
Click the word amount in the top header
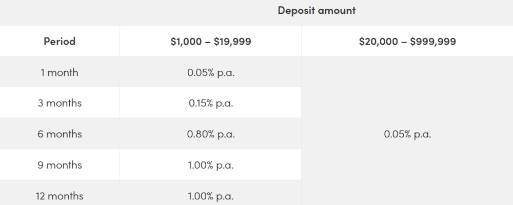click(x=336, y=10)
